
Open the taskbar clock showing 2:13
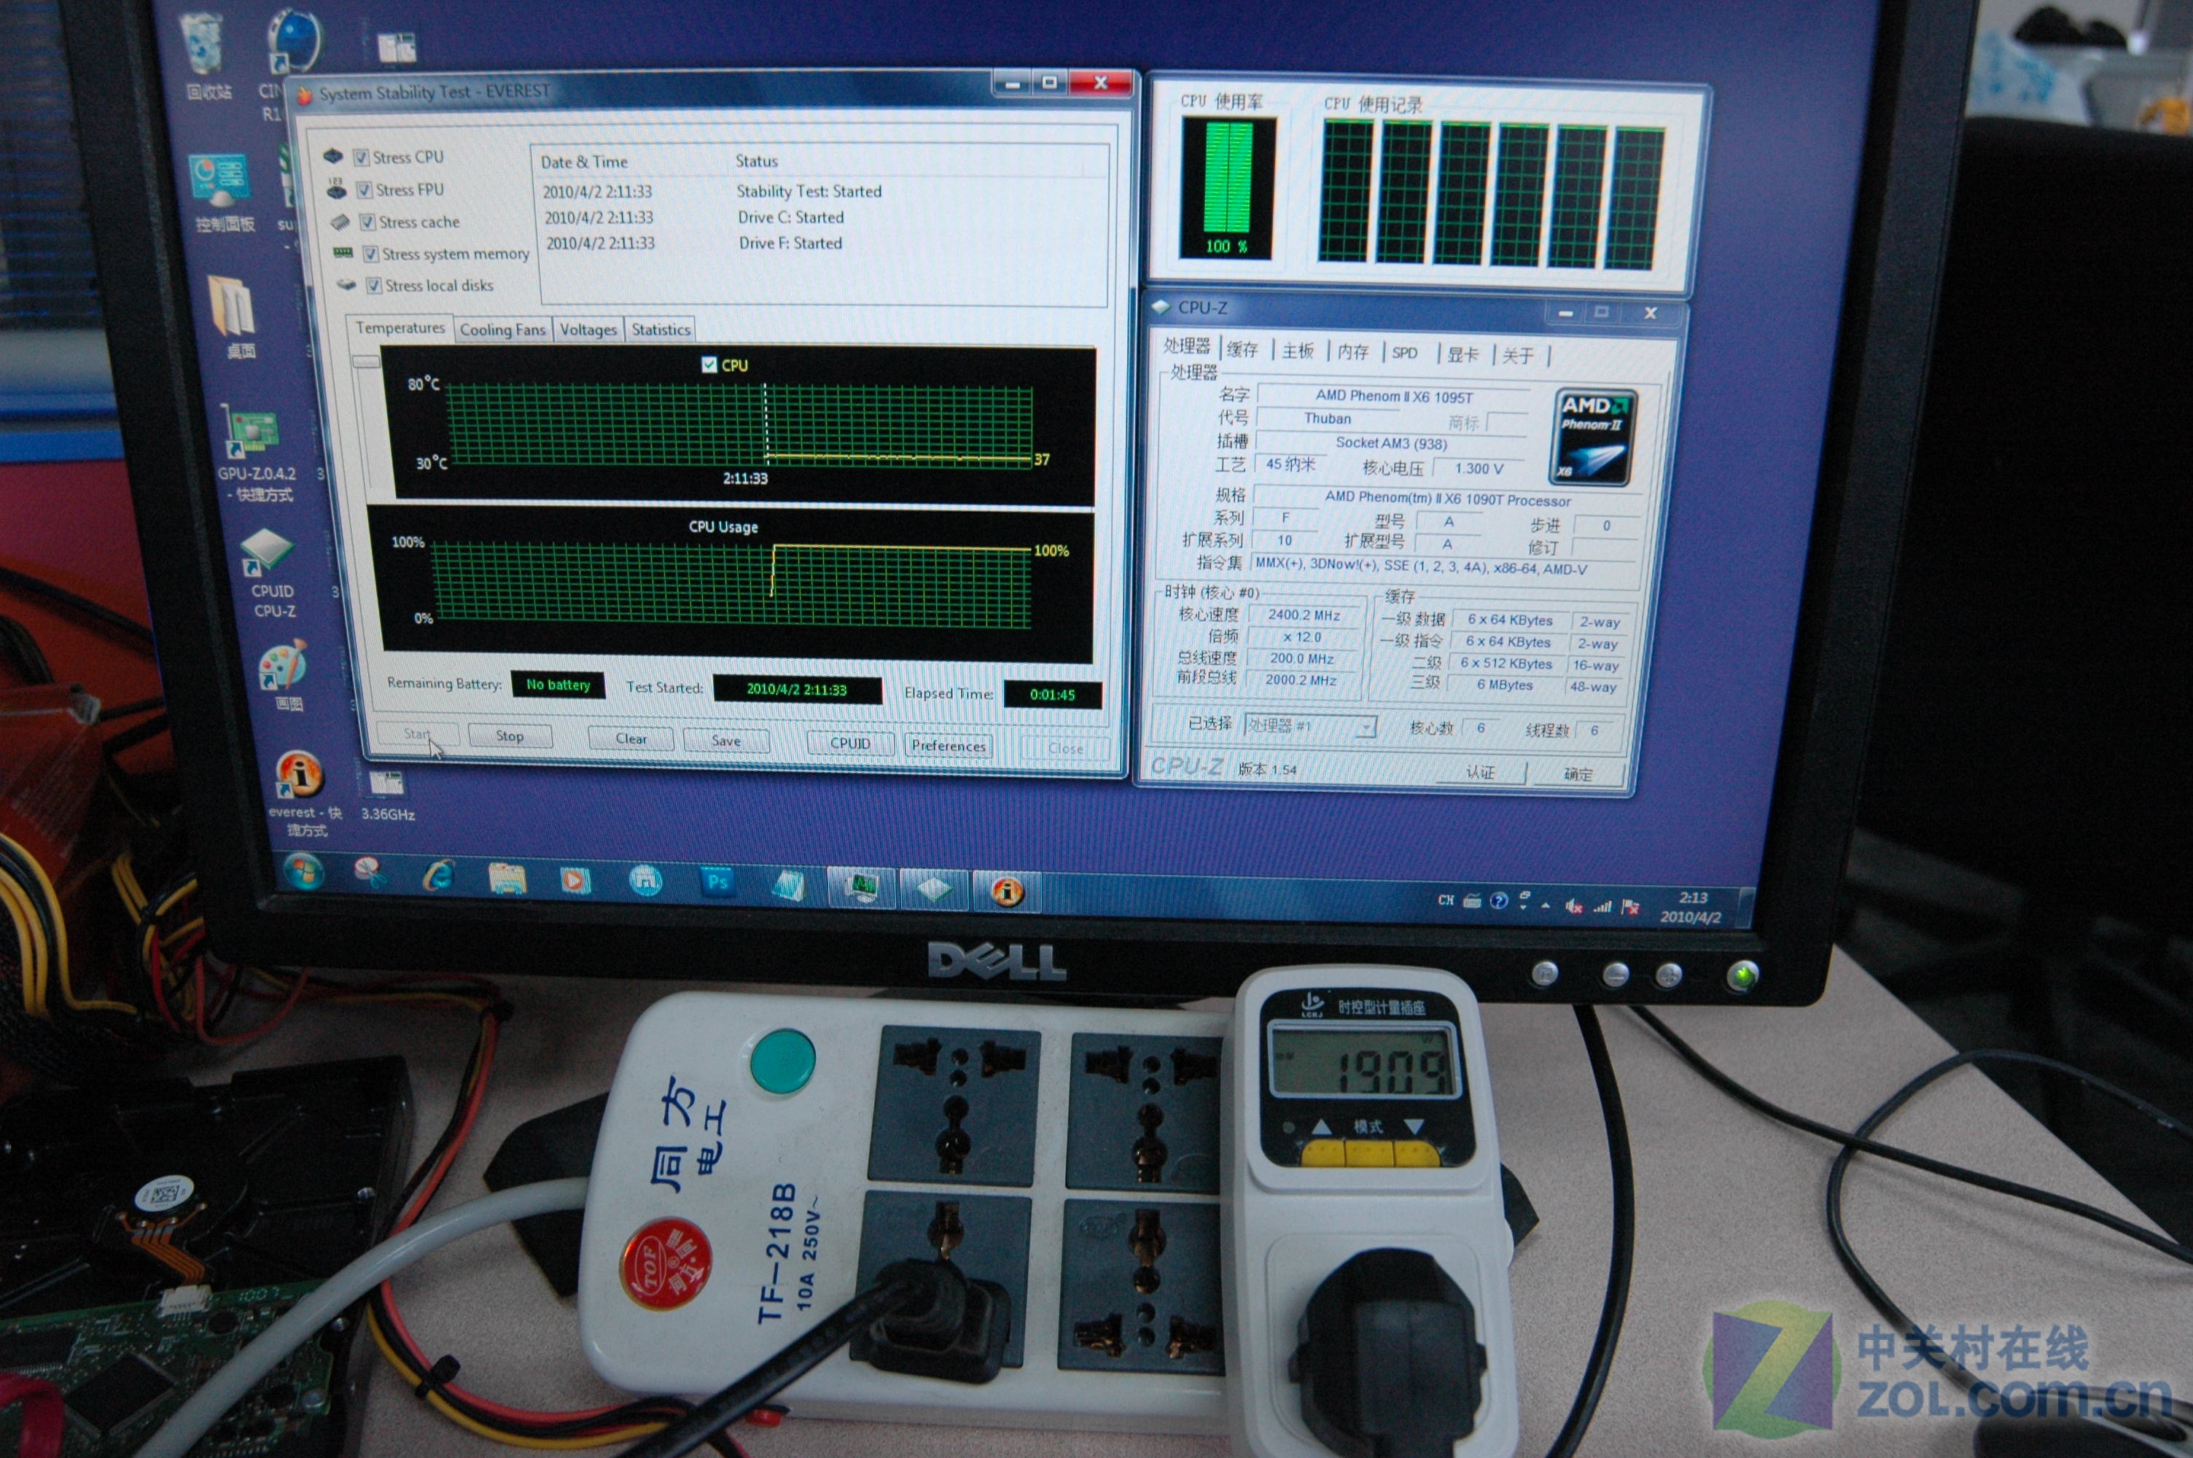pos(1691,908)
